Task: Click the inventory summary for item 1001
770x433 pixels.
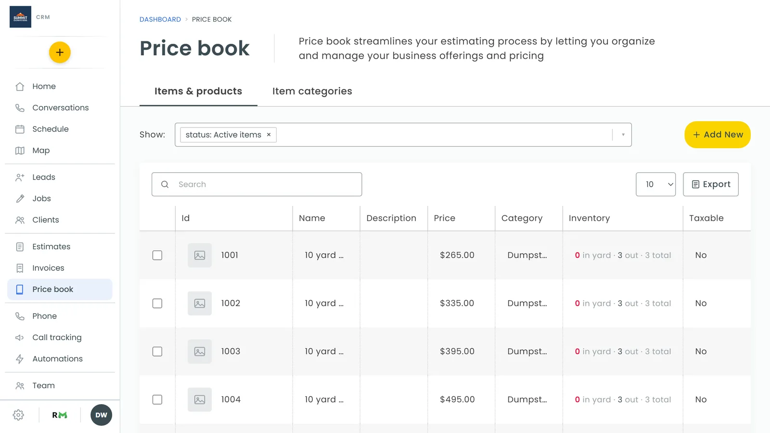Action: pos(623,255)
